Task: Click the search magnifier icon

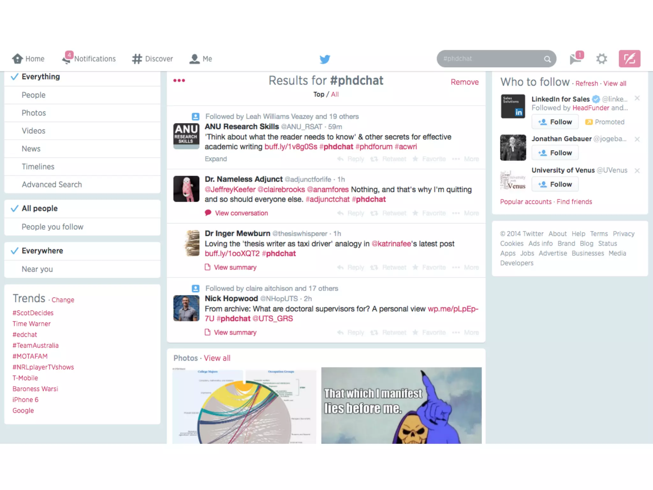Action: [x=547, y=59]
